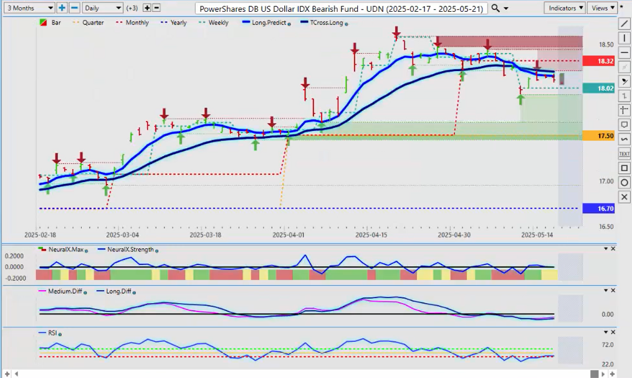Image resolution: width=632 pixels, height=378 pixels.
Task: Open the Views dropdown menu
Action: 602,7
